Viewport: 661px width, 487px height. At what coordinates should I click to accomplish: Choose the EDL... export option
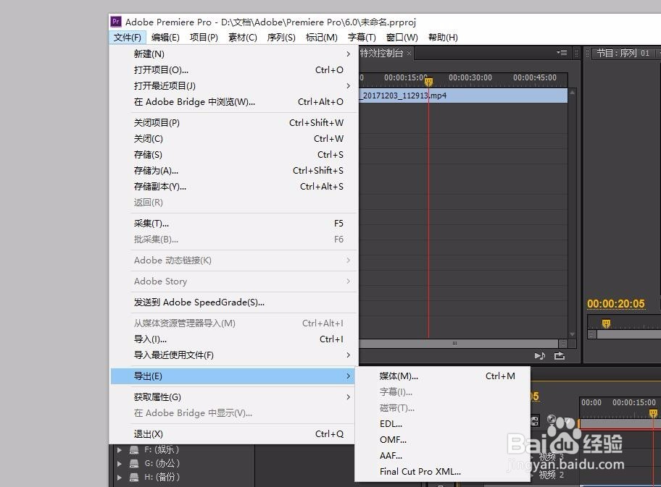point(392,423)
